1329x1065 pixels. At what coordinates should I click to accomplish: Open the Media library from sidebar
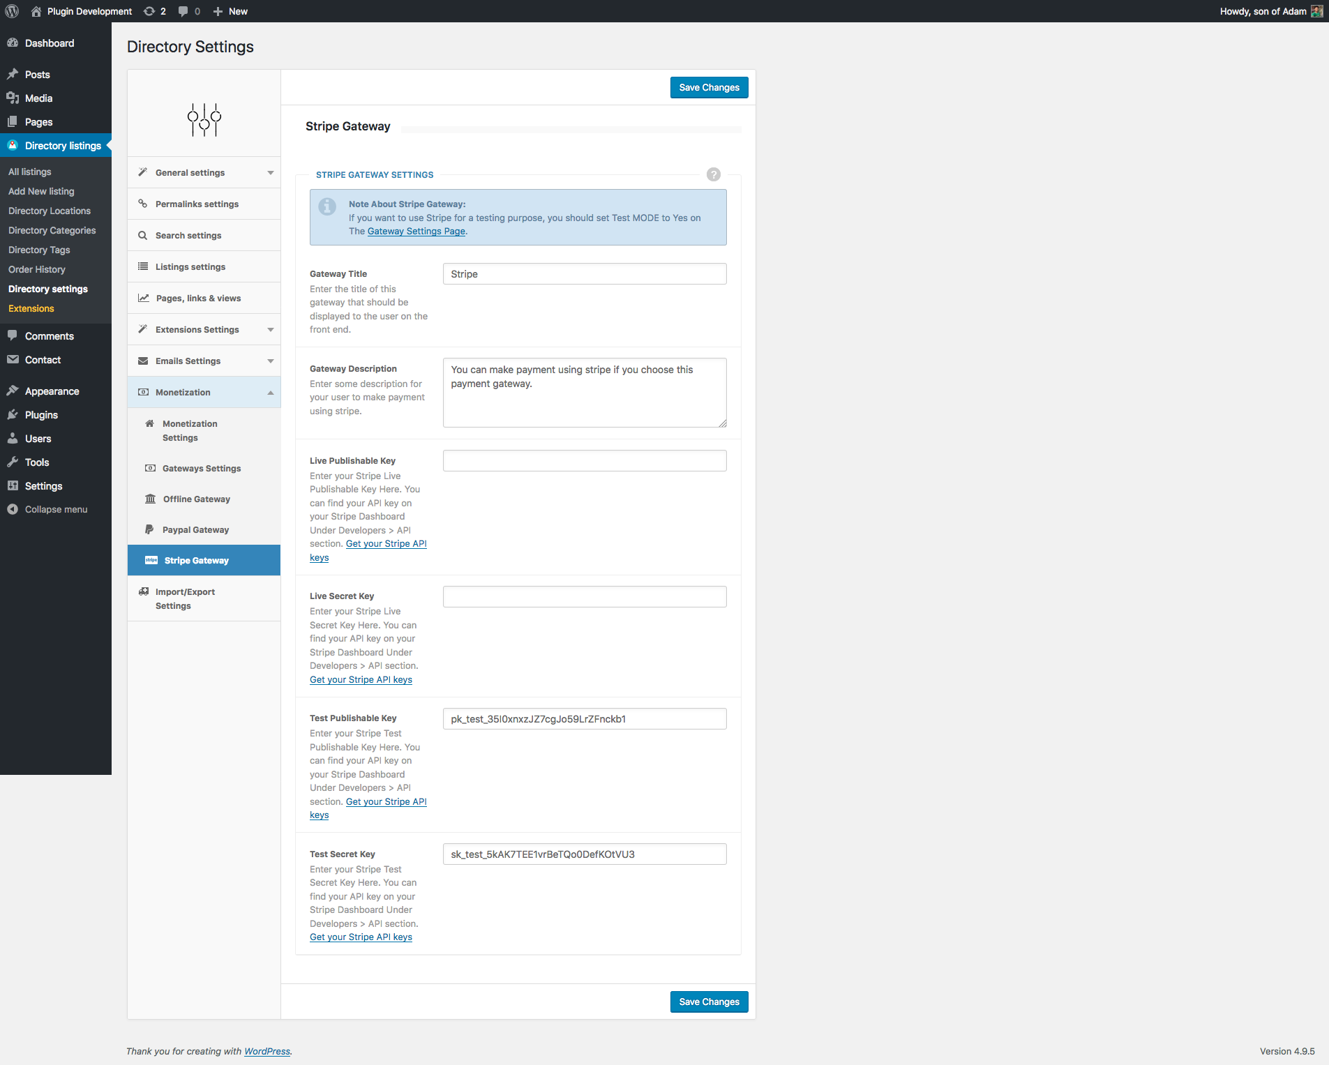tap(38, 98)
